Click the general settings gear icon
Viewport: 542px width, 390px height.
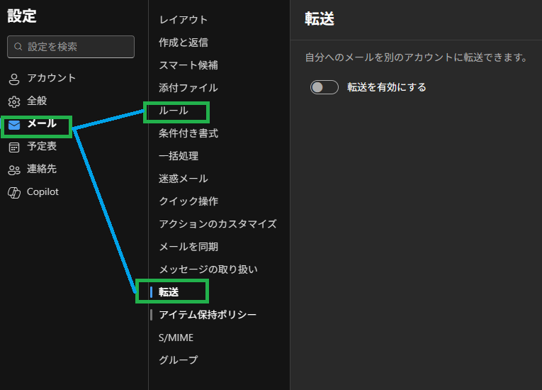tap(14, 101)
